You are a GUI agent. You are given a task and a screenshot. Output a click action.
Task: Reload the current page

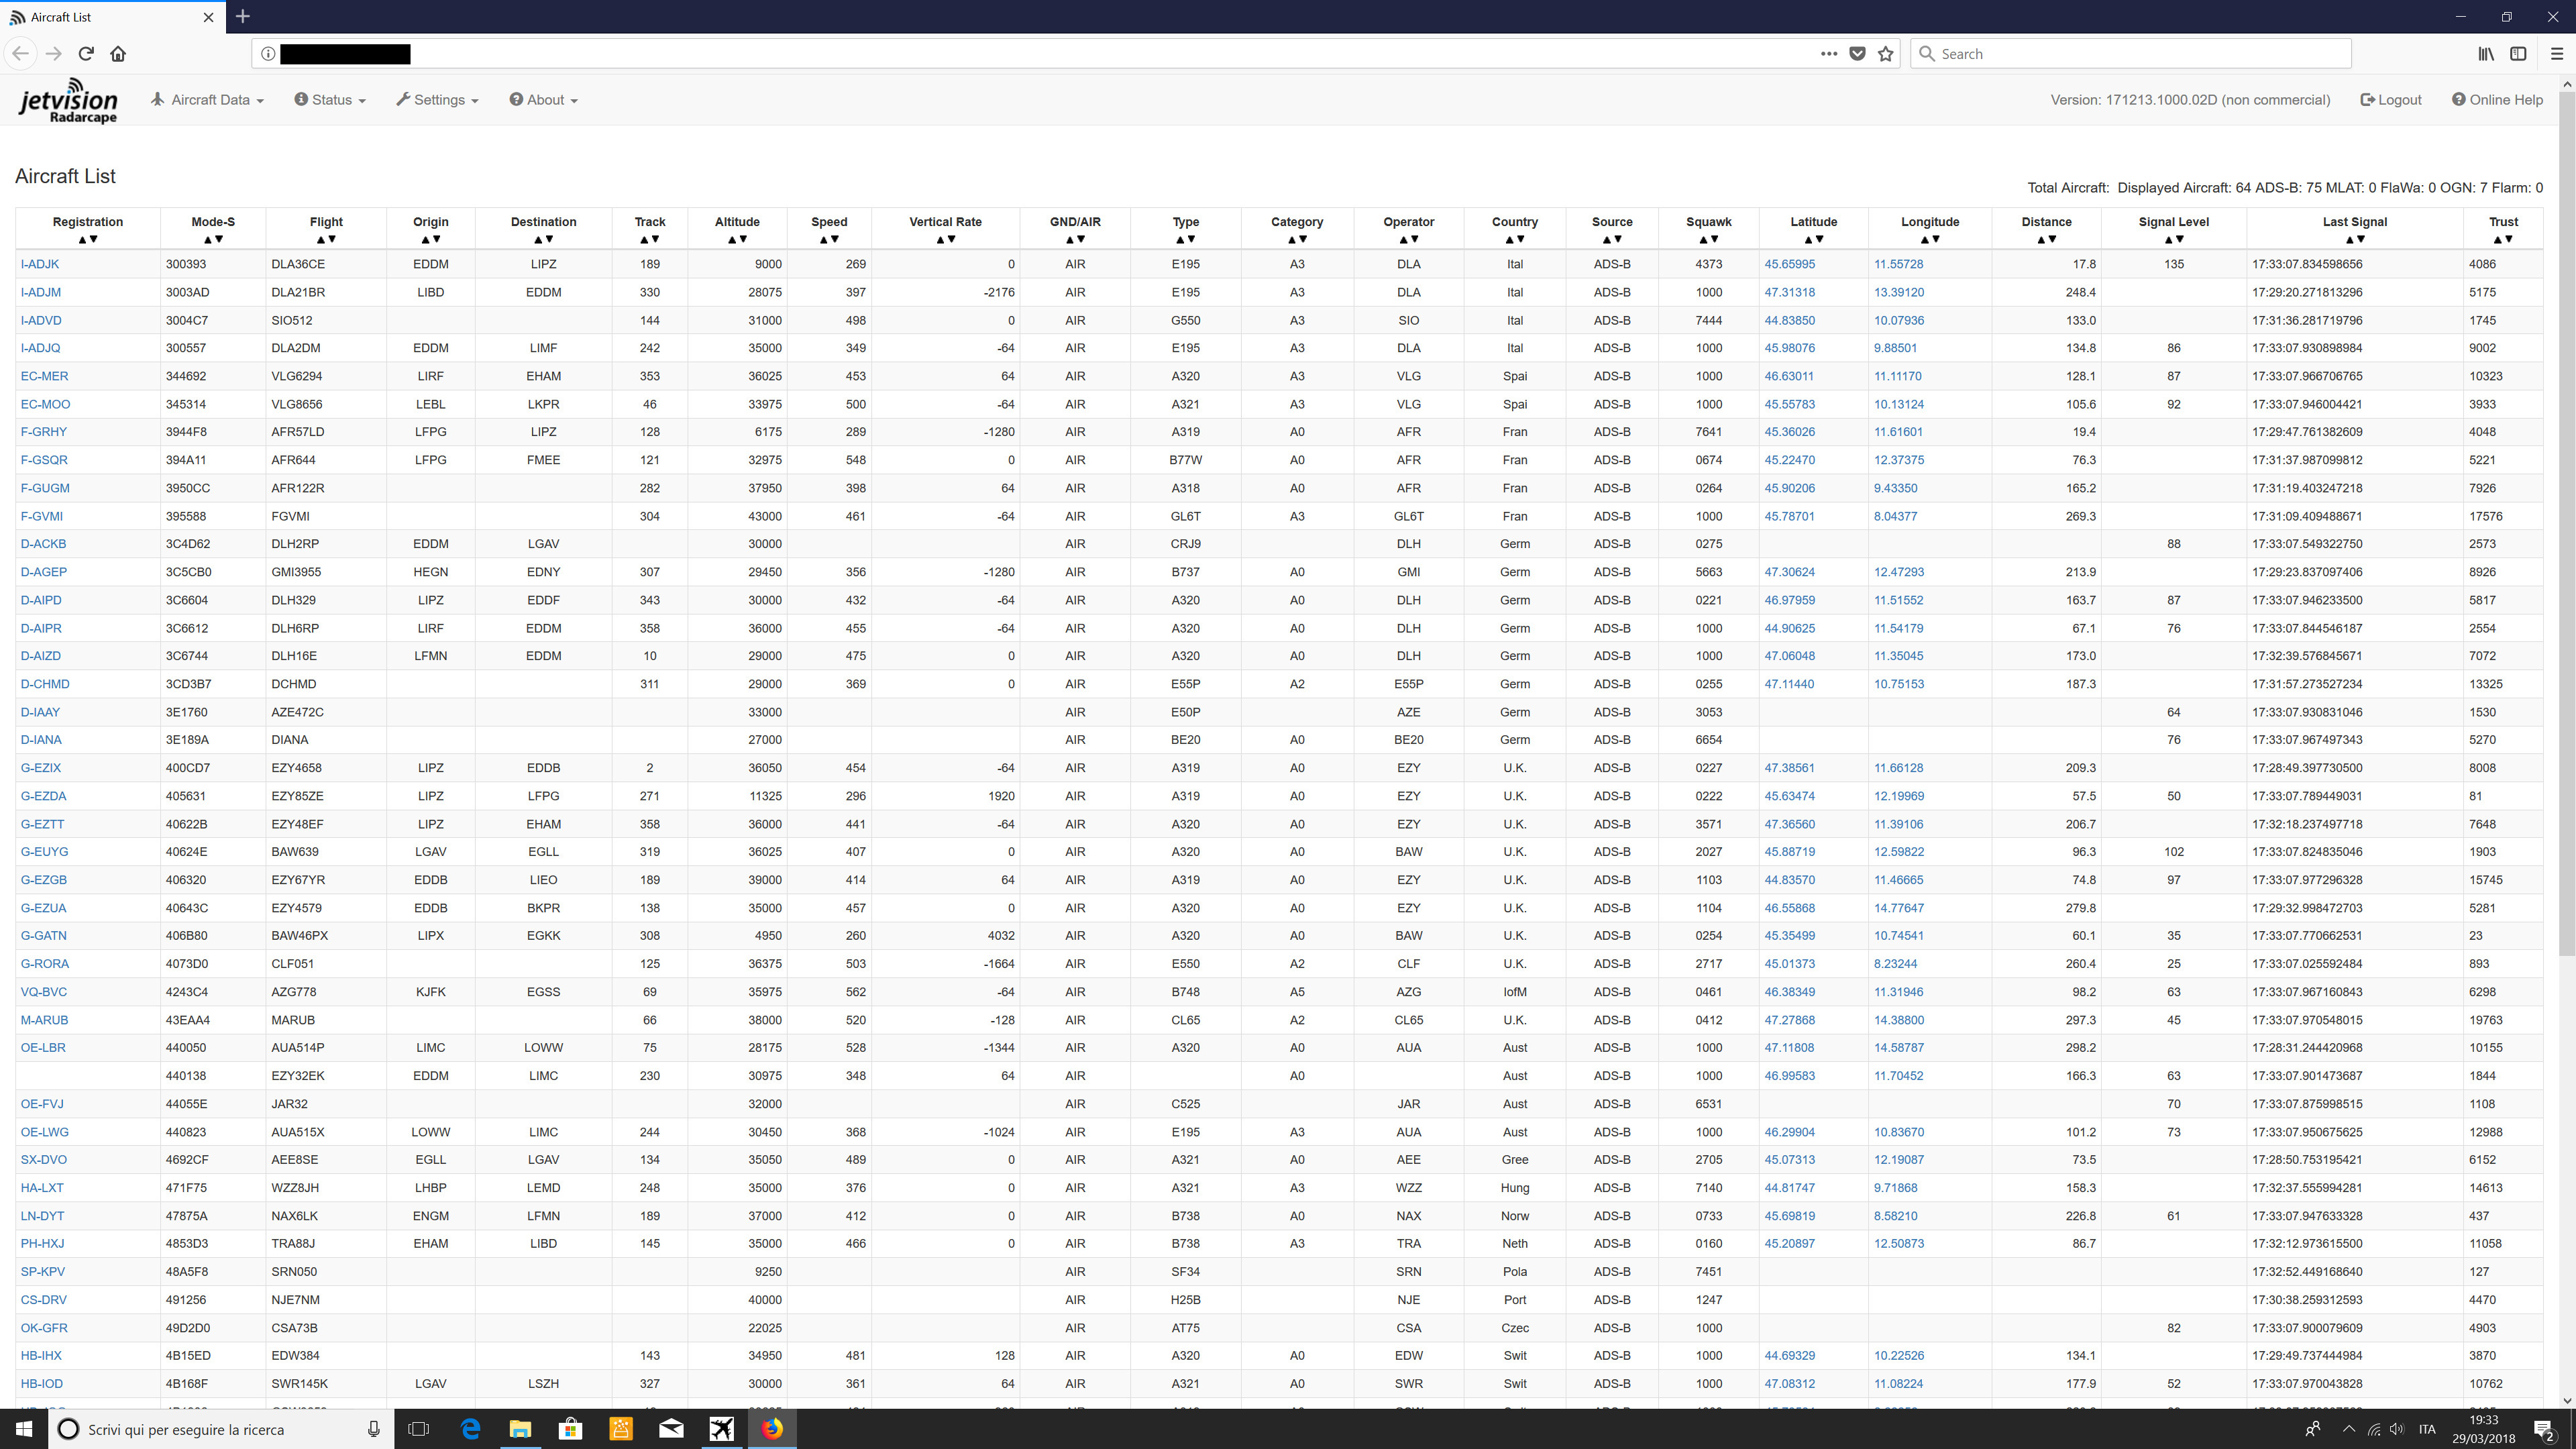86,54
